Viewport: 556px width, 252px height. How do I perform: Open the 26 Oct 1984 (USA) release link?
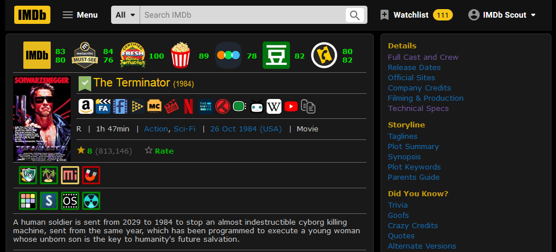click(x=246, y=129)
